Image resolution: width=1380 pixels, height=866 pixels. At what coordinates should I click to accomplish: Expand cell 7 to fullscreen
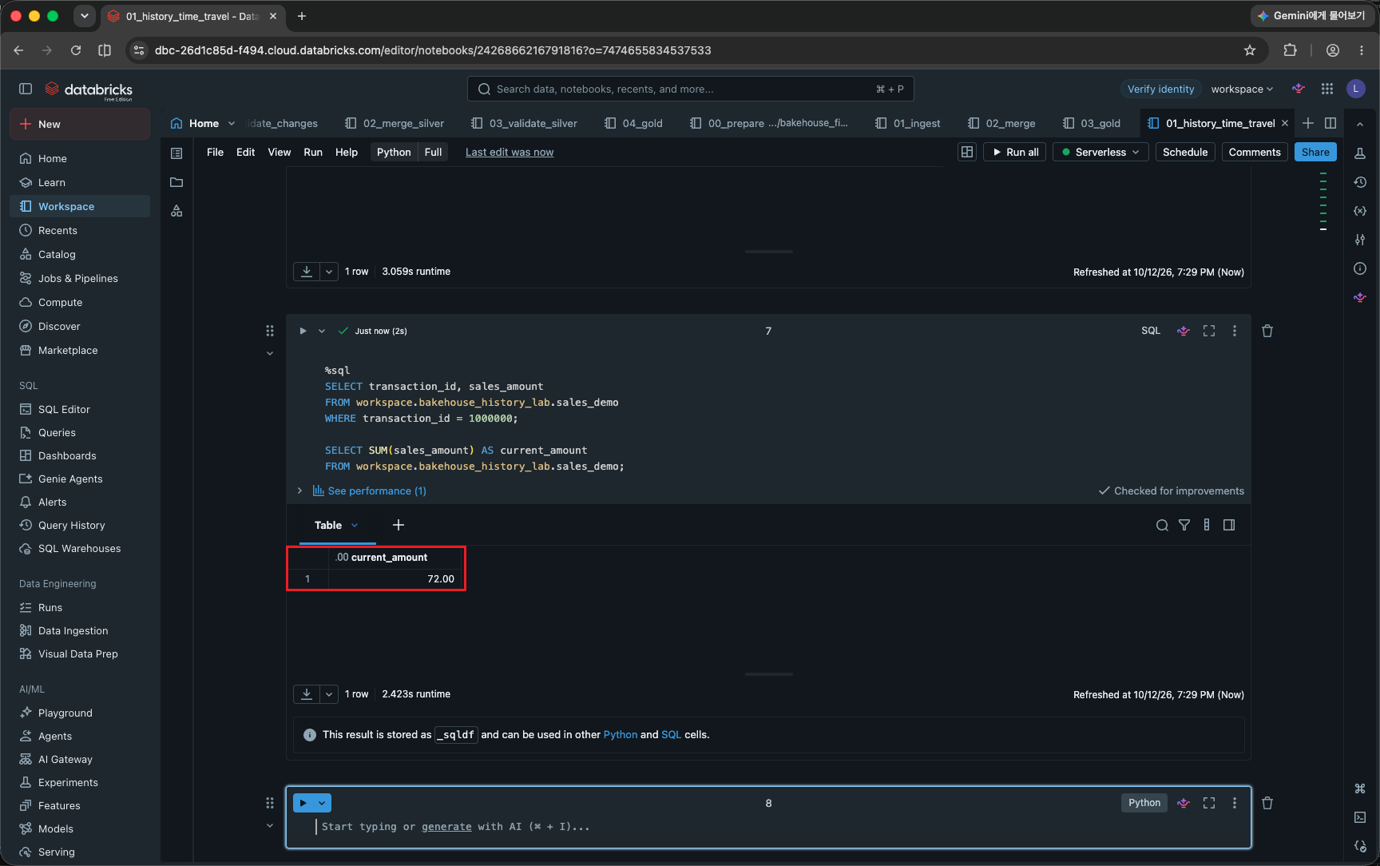(1209, 331)
